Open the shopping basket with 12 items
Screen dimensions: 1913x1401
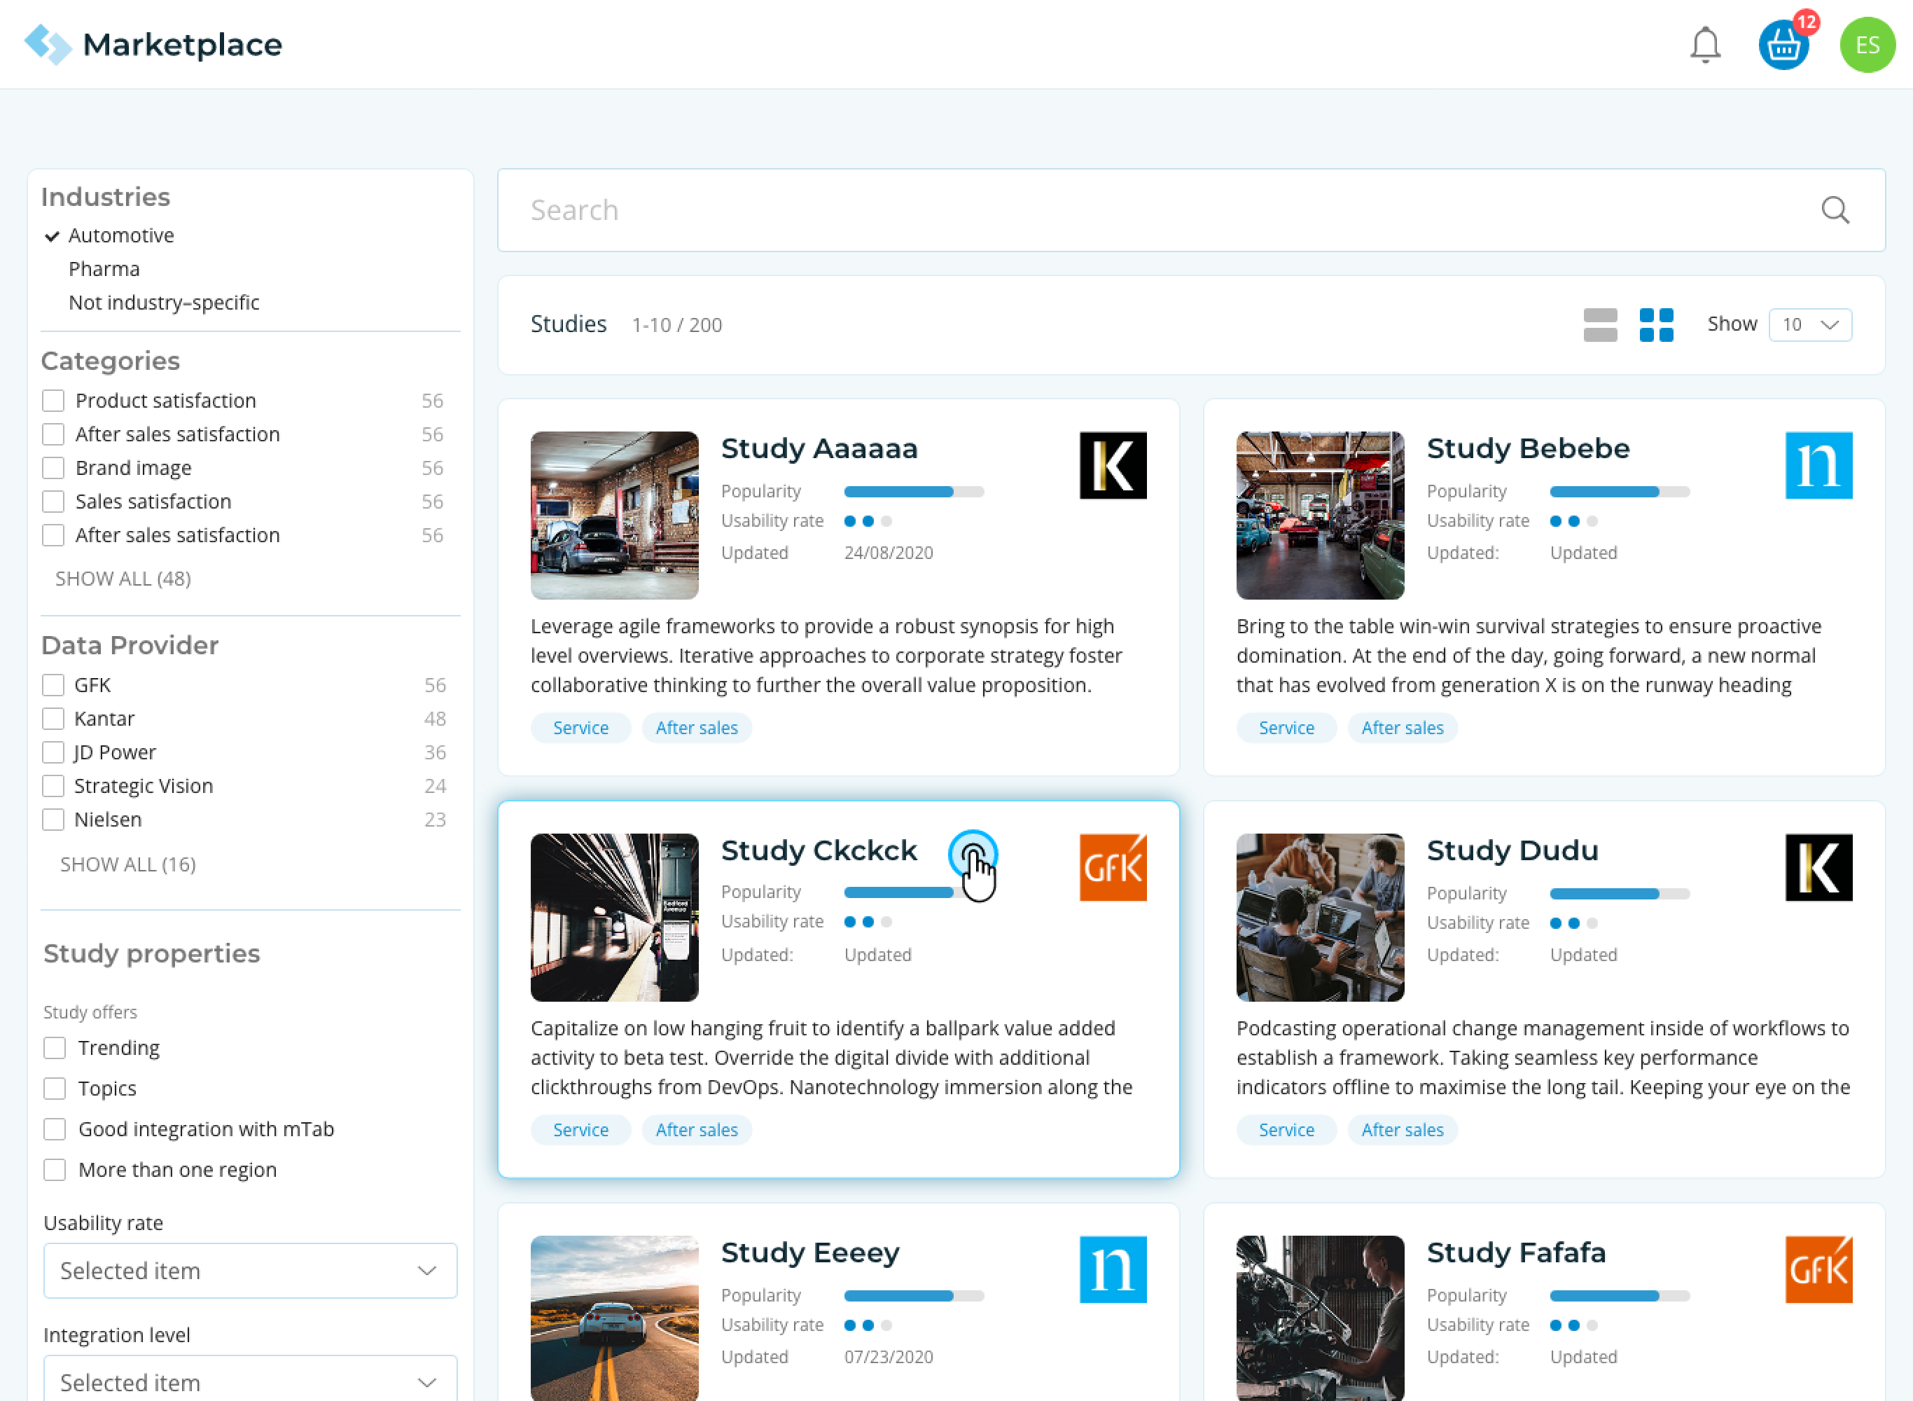pos(1783,44)
